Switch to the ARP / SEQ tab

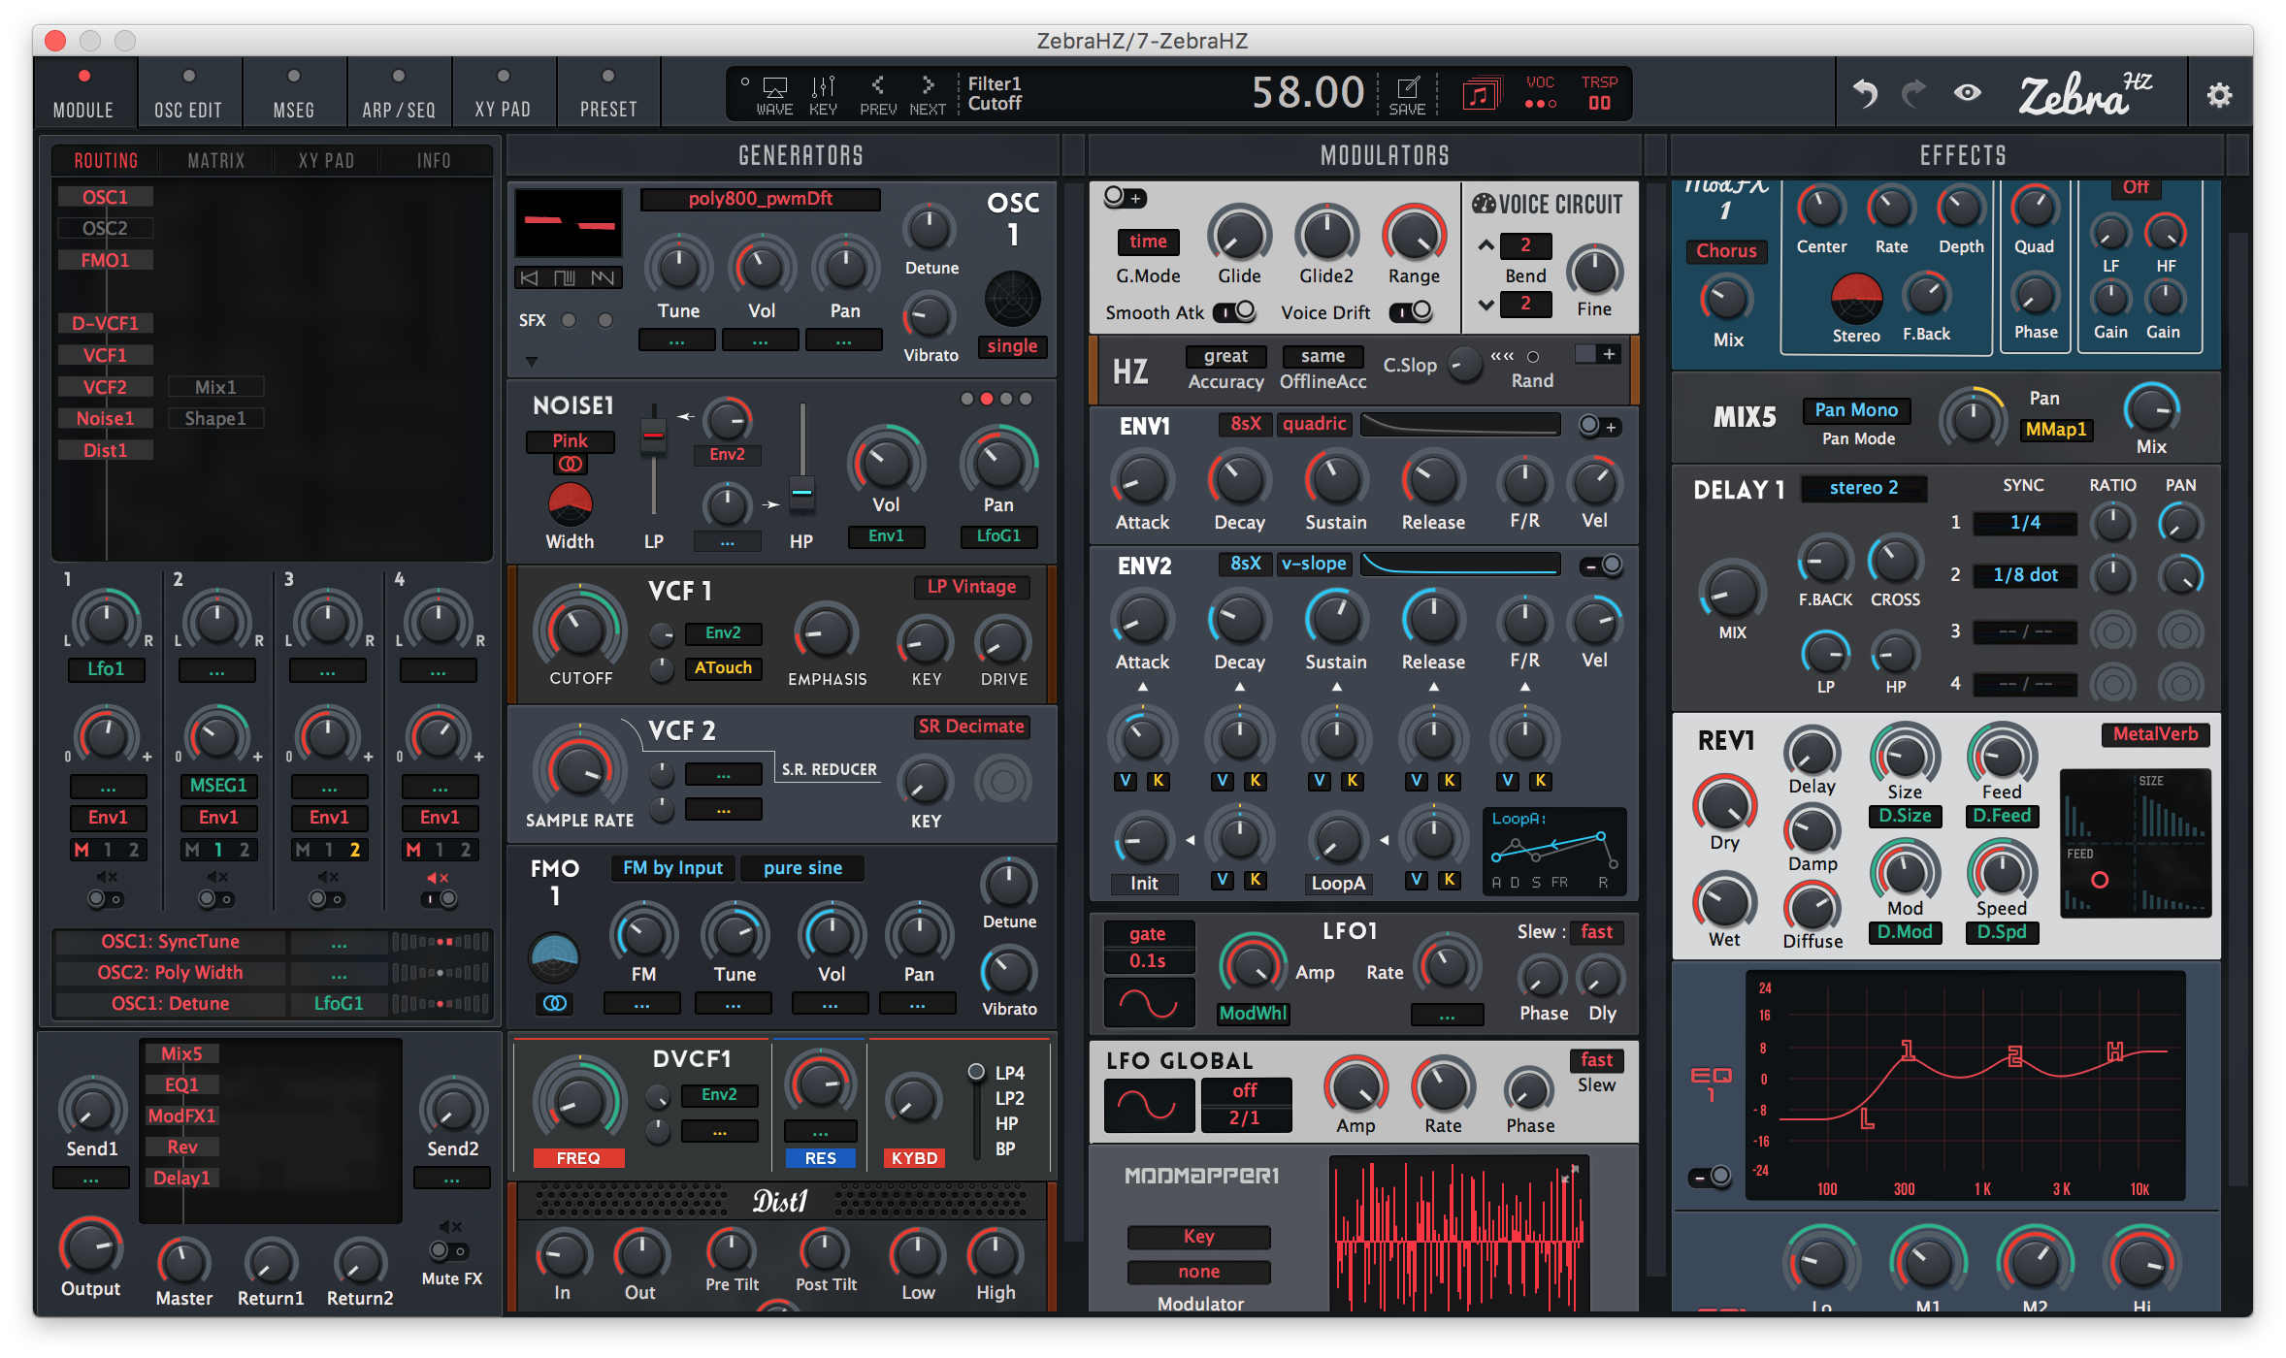click(399, 93)
